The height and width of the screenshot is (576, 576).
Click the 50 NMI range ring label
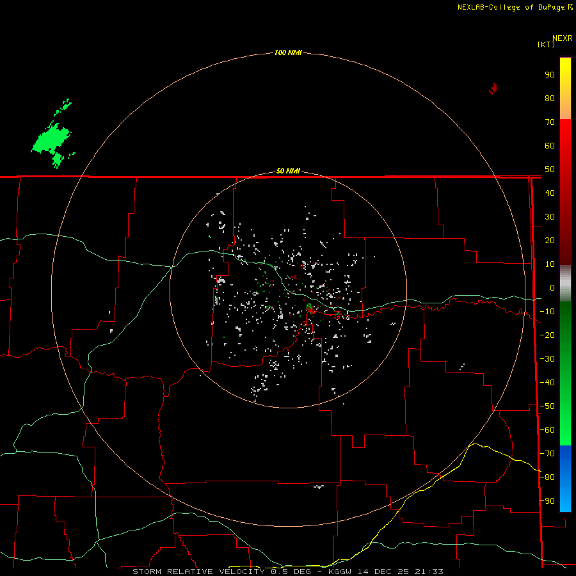click(x=288, y=171)
